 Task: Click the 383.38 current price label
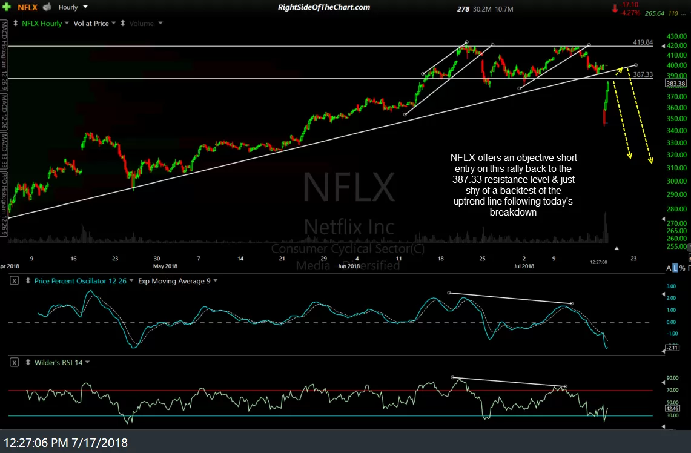coord(676,84)
